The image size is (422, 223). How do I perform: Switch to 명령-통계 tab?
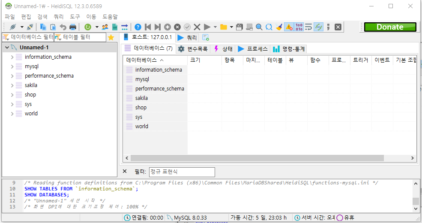point(289,49)
